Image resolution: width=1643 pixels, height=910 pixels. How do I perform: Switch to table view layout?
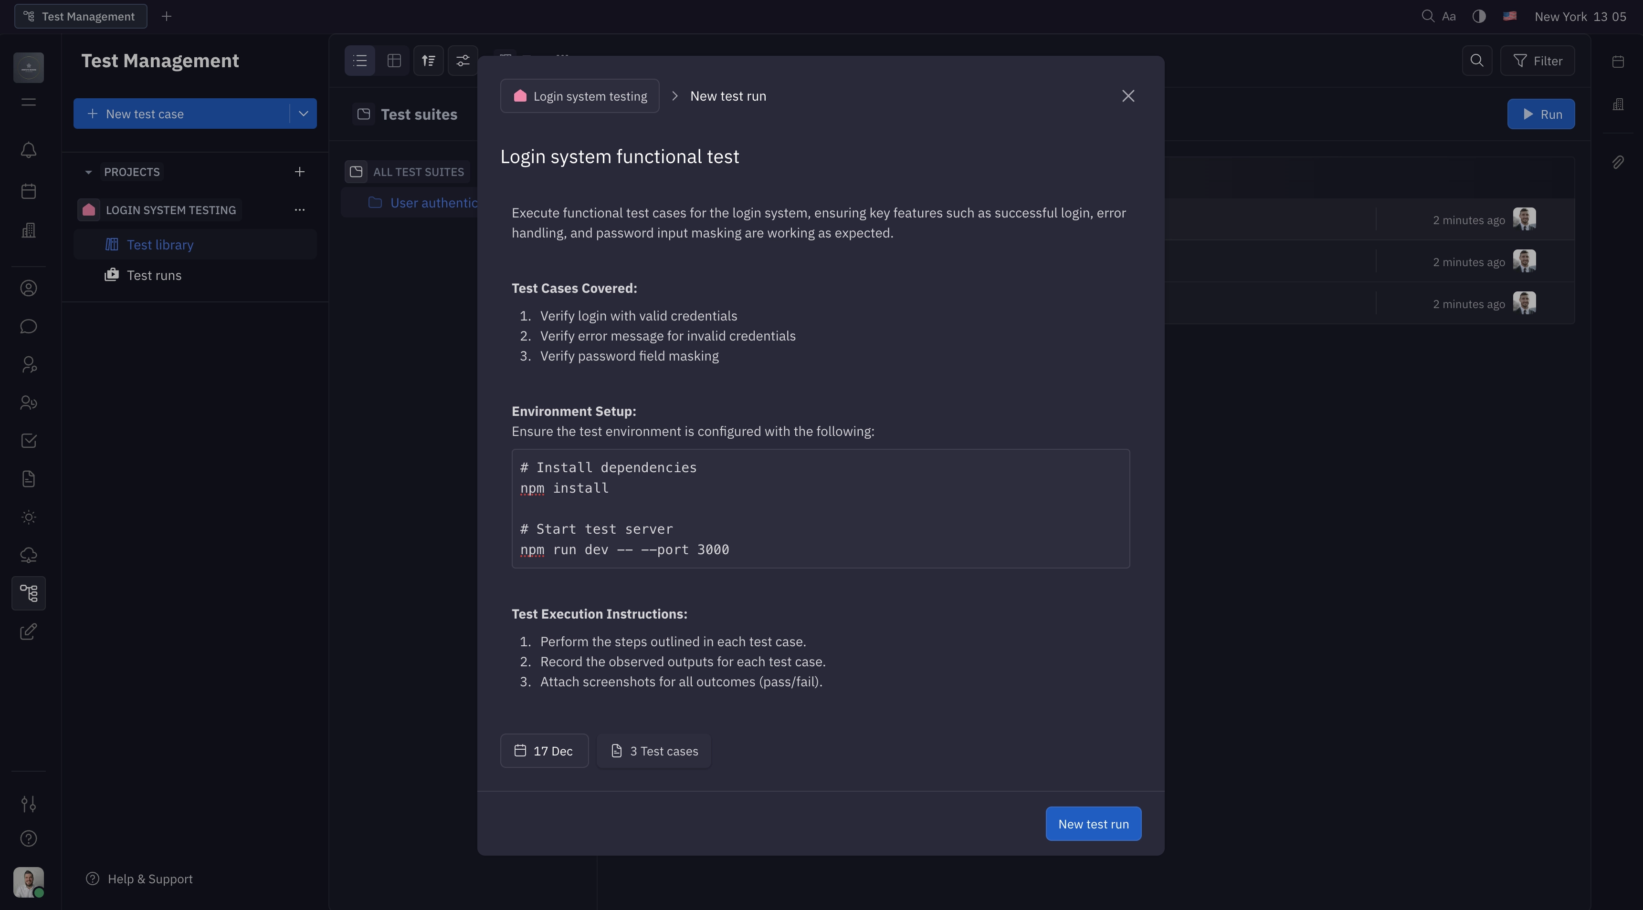point(394,60)
